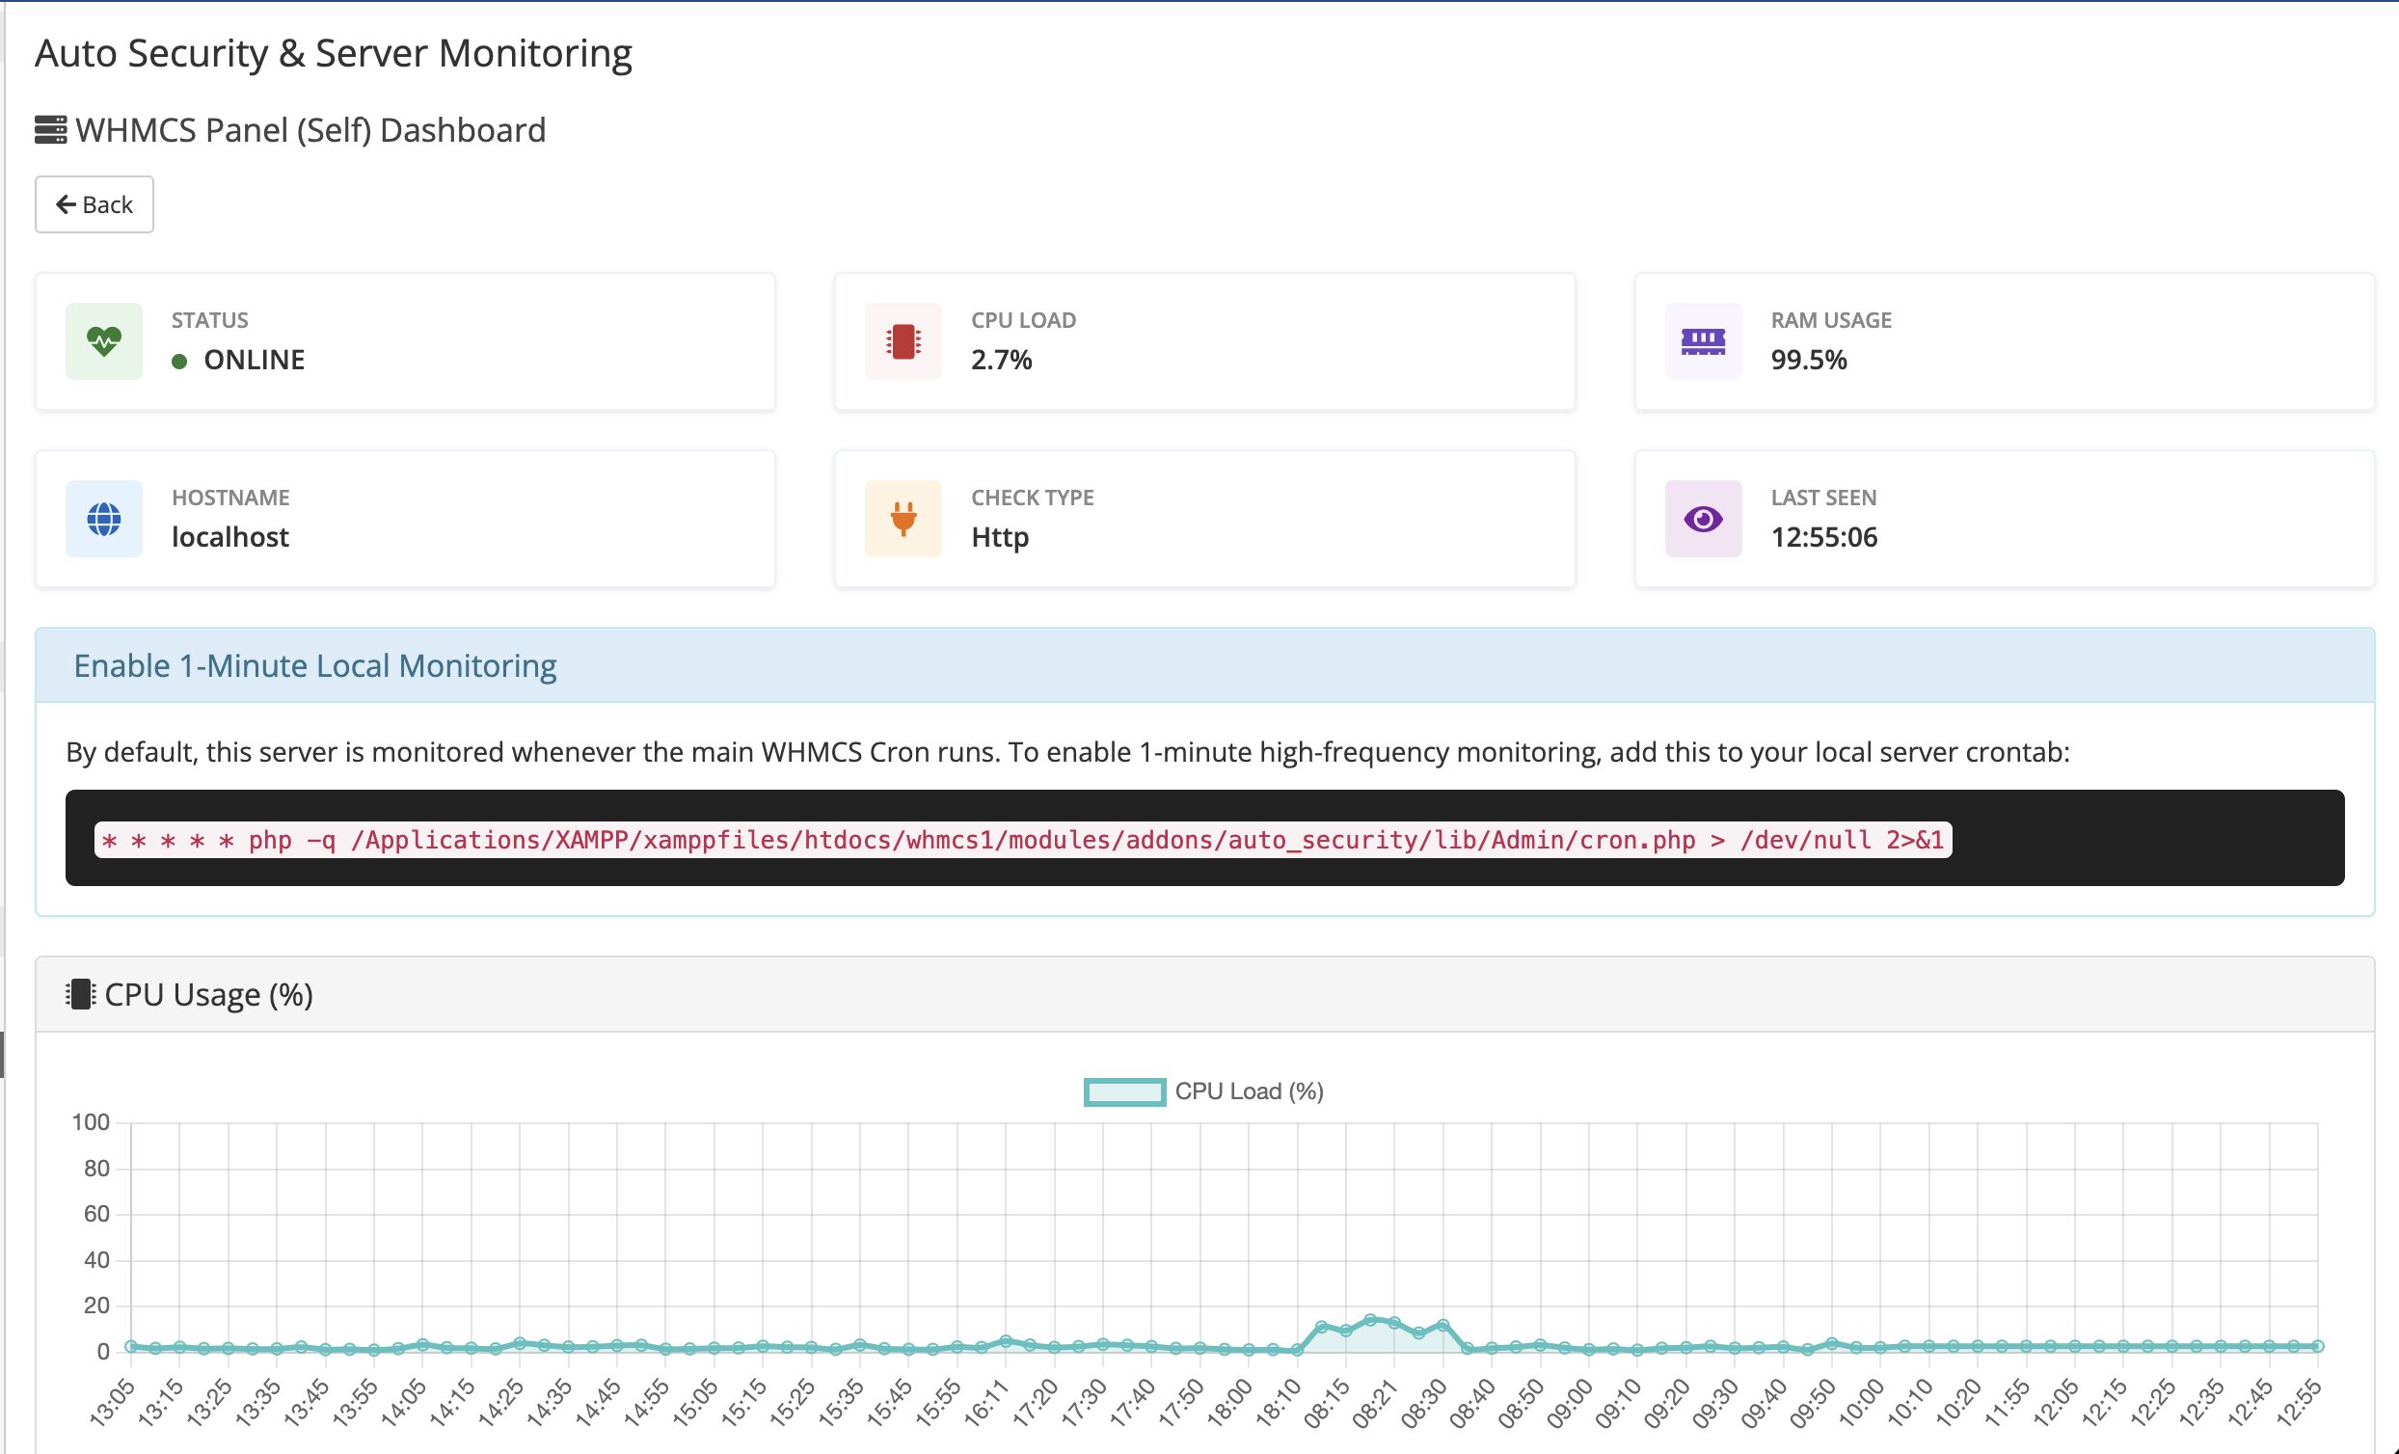This screenshot has width=2399, height=1454.
Task: Click the HOSTNAME card label
Action: click(x=230, y=498)
